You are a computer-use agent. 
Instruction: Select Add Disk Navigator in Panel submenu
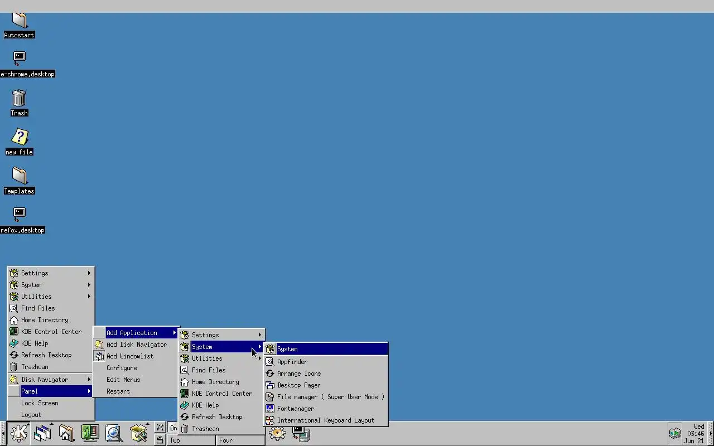coord(136,345)
